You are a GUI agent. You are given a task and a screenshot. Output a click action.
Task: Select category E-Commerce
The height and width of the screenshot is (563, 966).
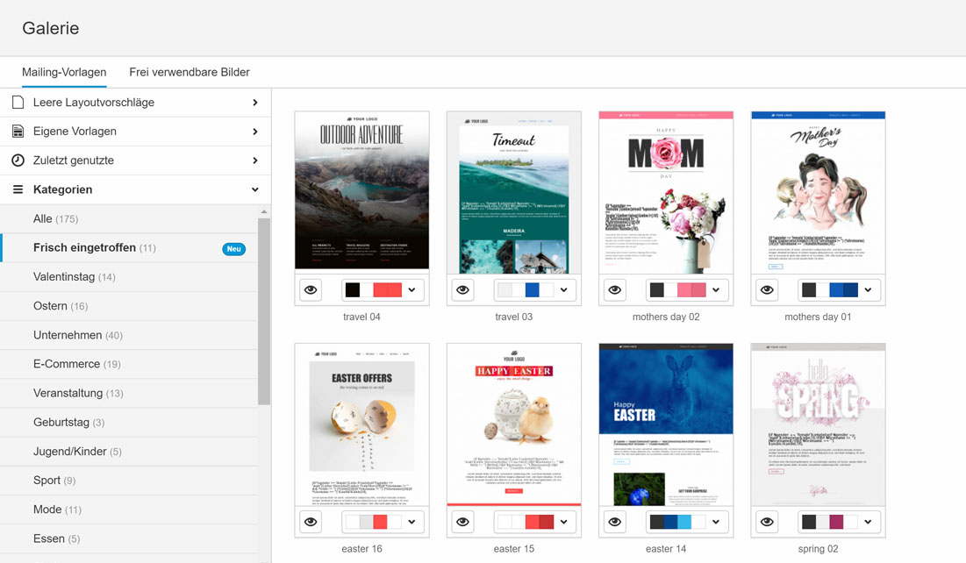pos(129,364)
